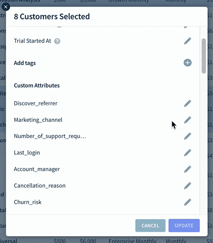Edit the Churn_risk attribute

coord(187,202)
